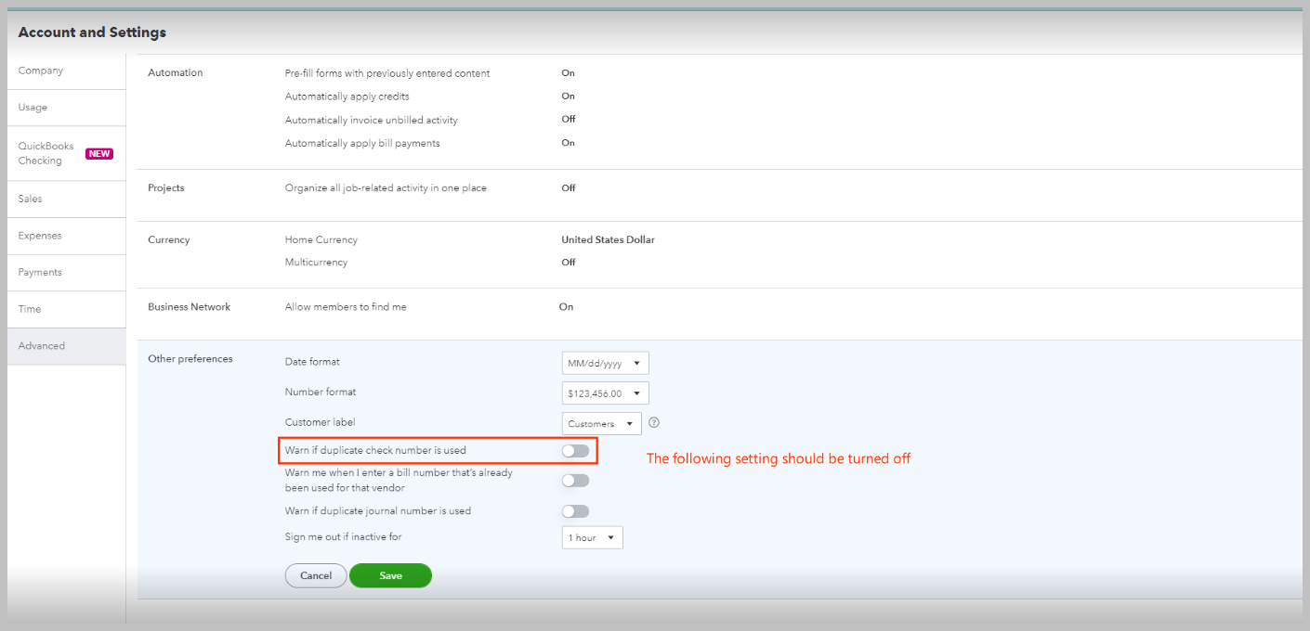The height and width of the screenshot is (631, 1310).
Task: Open the Usage settings tab
Action: pyautogui.click(x=66, y=108)
